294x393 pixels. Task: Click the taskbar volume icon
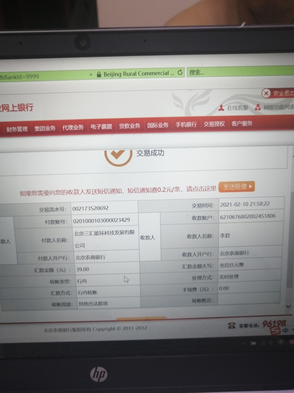point(269,343)
